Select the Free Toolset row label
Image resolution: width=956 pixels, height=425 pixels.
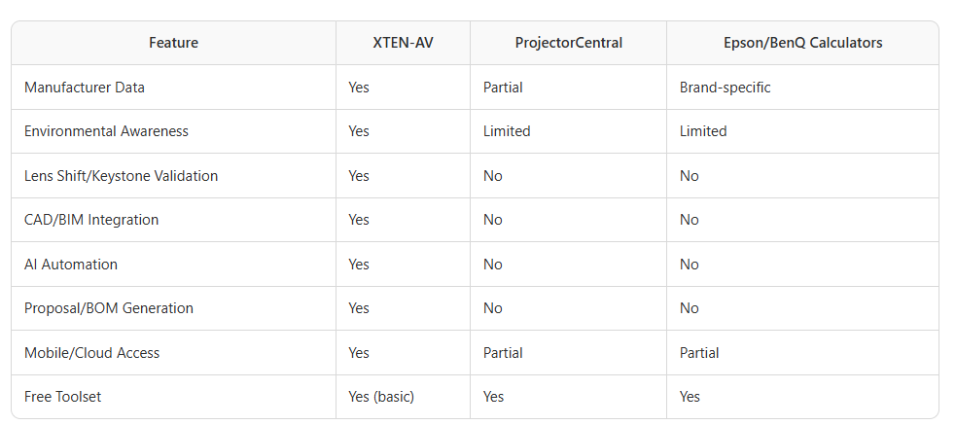[63, 397]
